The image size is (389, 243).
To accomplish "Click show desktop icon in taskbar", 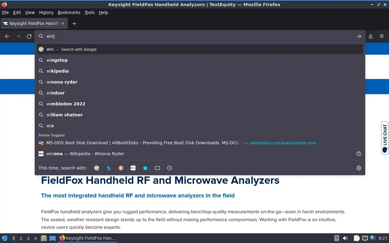I will tap(53, 238).
